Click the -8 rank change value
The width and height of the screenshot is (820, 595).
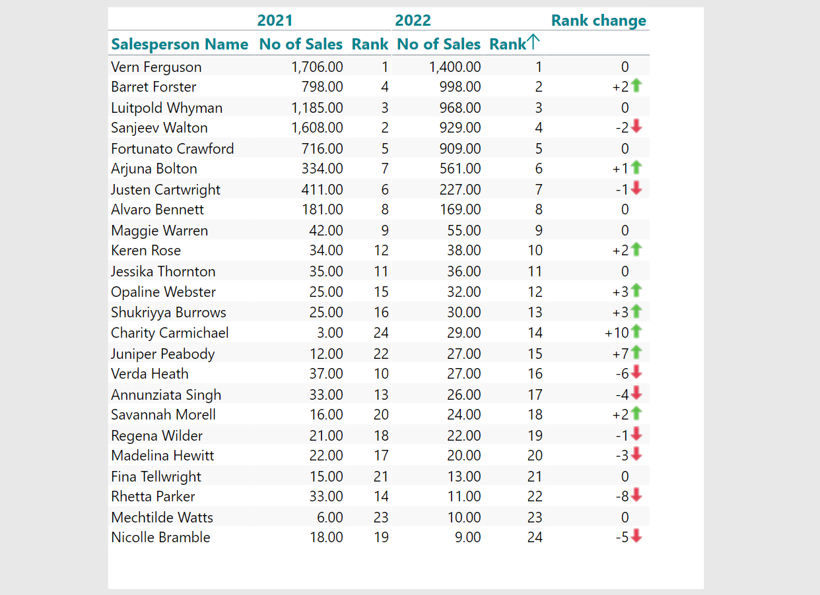click(x=621, y=496)
